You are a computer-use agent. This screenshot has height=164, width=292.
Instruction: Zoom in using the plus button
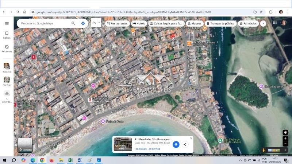[x=285, y=138]
